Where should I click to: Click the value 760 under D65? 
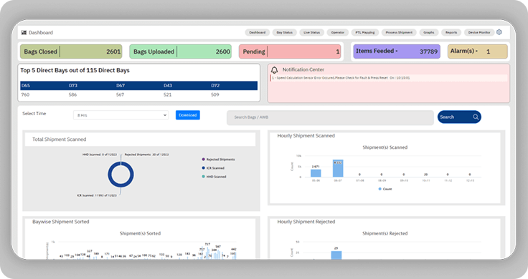[x=25, y=94]
